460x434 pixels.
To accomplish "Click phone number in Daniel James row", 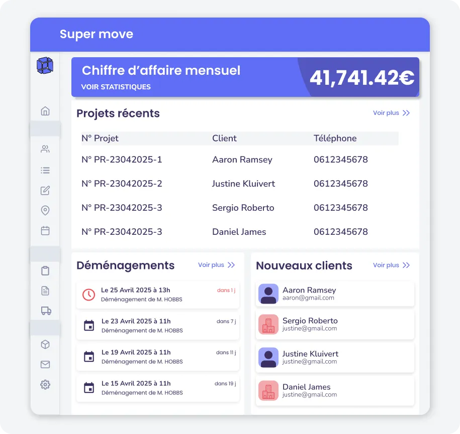I will (x=340, y=232).
